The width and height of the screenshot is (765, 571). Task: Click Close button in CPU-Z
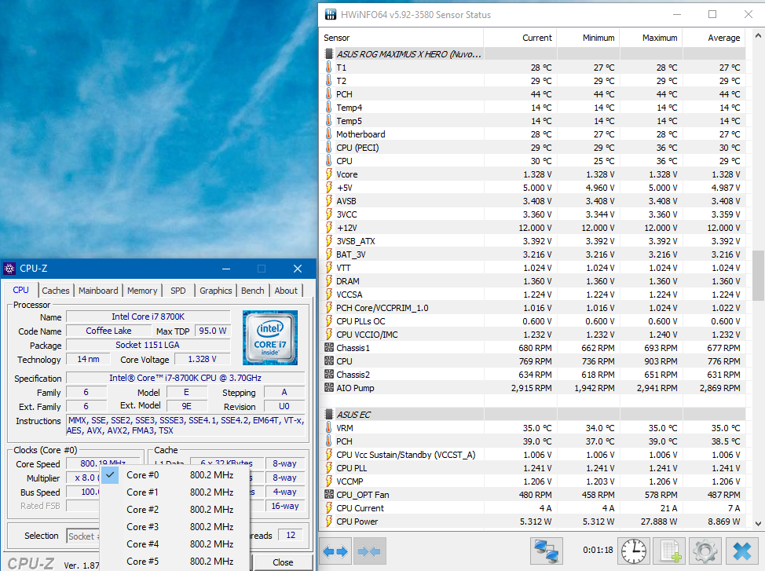click(283, 562)
